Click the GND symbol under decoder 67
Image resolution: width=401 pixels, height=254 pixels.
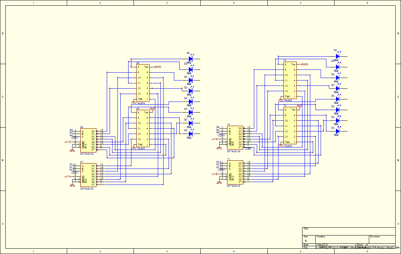[x=72, y=186]
